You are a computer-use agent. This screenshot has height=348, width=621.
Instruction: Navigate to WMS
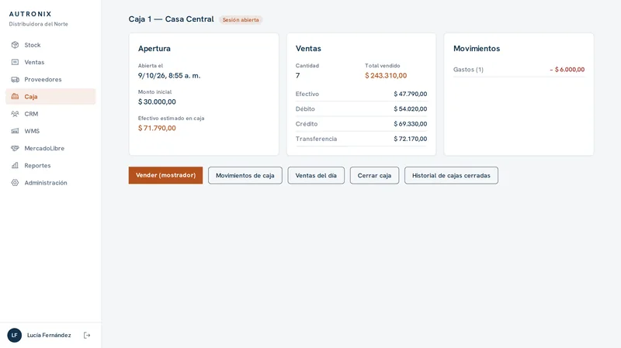[x=50, y=131]
